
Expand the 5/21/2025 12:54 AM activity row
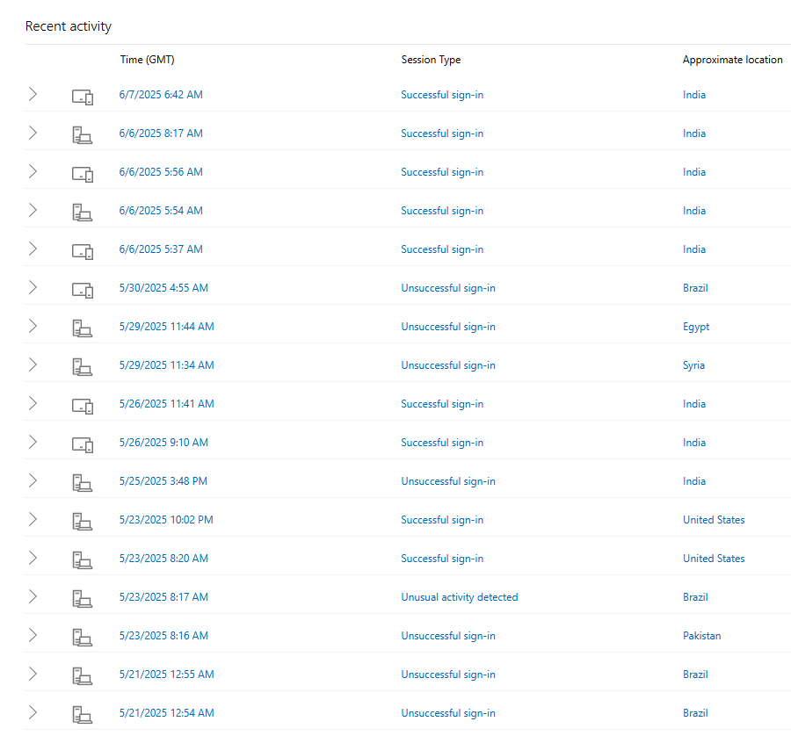(33, 713)
